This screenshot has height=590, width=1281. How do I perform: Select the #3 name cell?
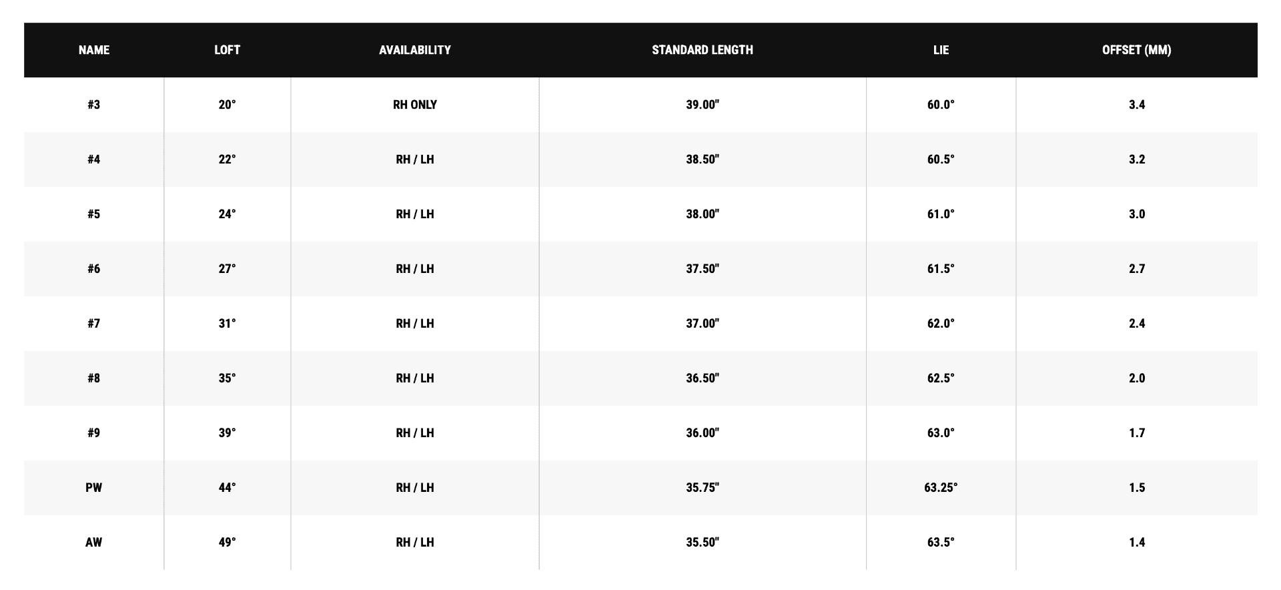(94, 105)
